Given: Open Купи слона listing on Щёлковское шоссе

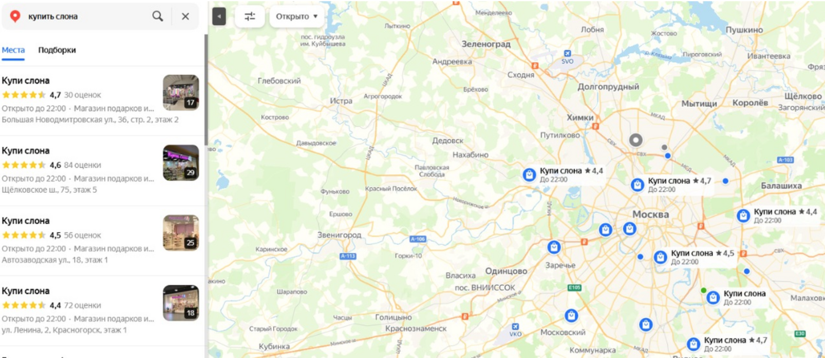Looking at the screenshot, I should [102, 171].
